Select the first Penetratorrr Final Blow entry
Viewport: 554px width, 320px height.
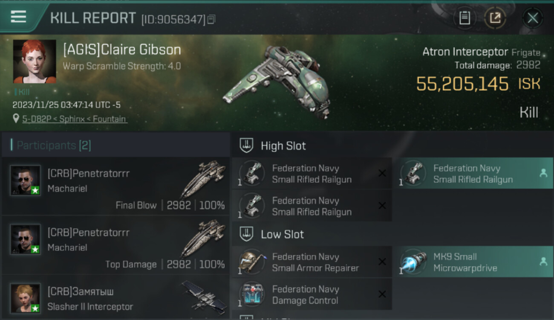(x=115, y=186)
